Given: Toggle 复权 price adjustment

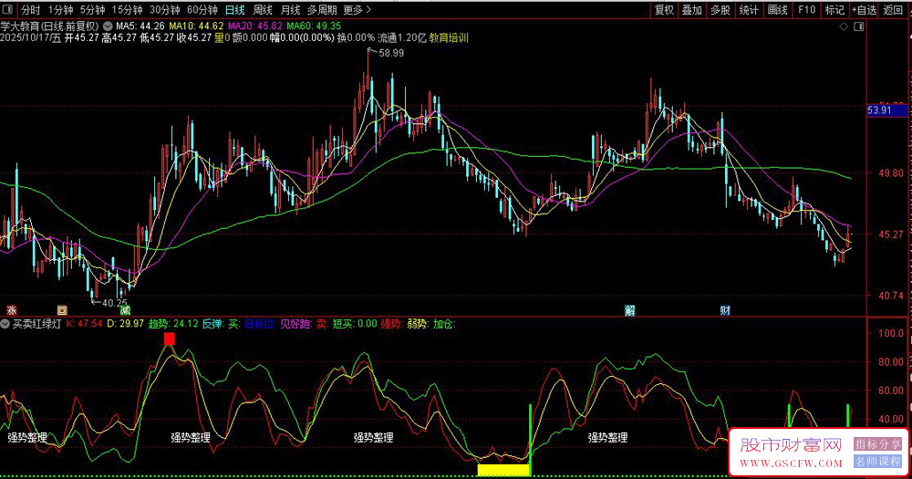Looking at the screenshot, I should pyautogui.click(x=665, y=10).
